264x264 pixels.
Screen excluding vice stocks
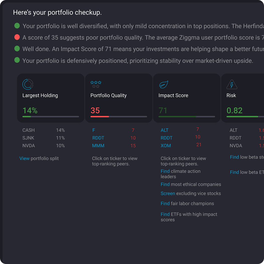tap(168, 193)
